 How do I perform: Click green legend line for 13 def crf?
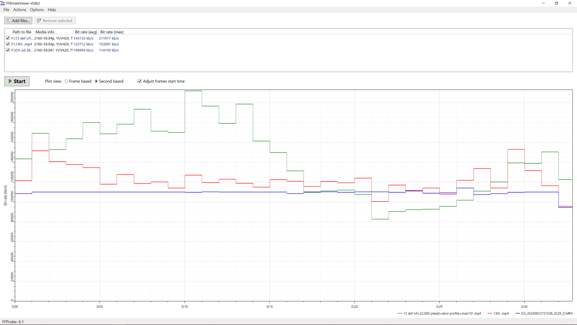pos(400,314)
